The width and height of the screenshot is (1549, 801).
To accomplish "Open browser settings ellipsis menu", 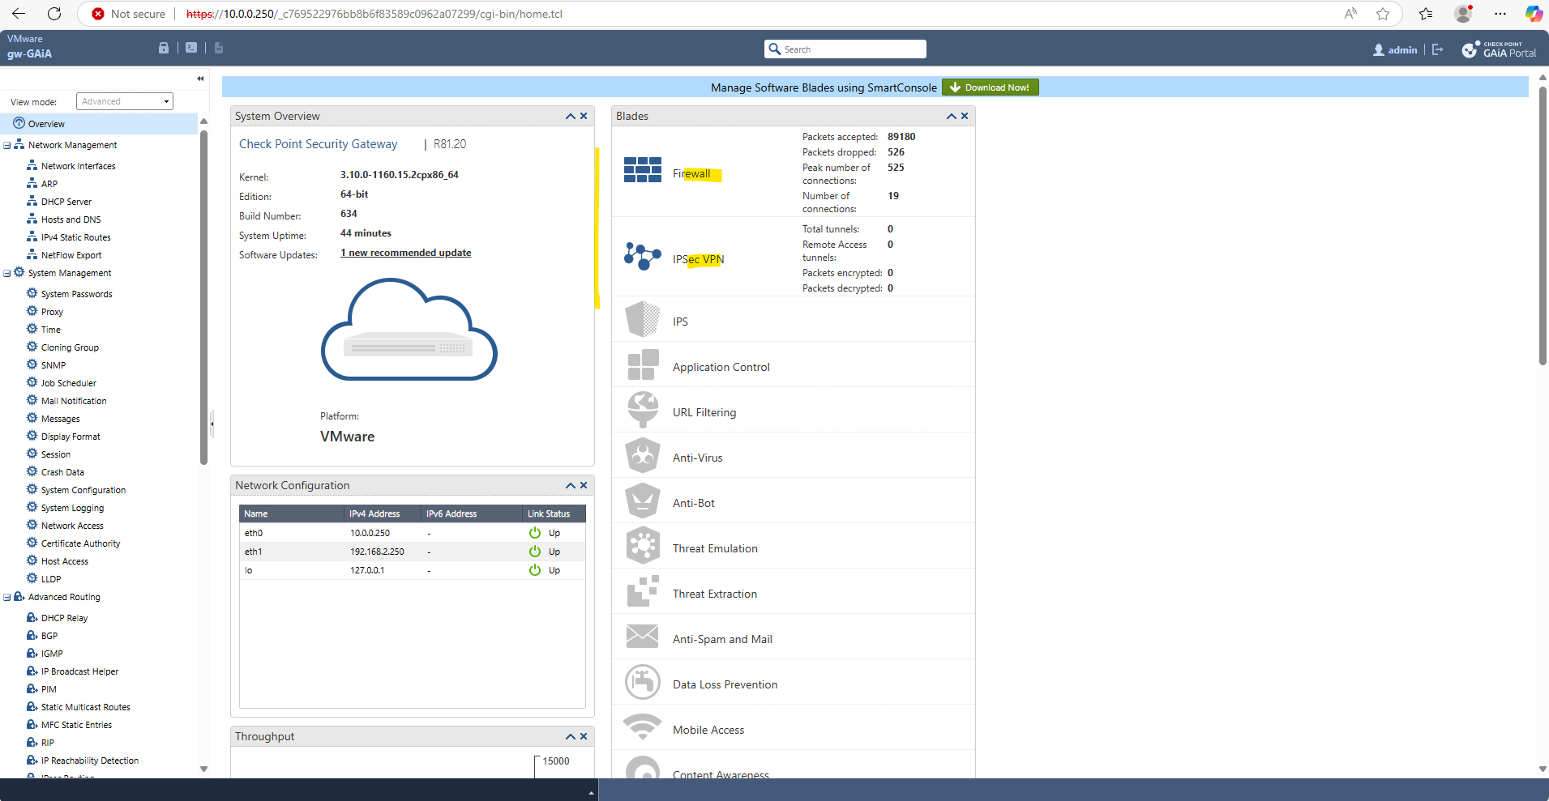I will [1500, 14].
